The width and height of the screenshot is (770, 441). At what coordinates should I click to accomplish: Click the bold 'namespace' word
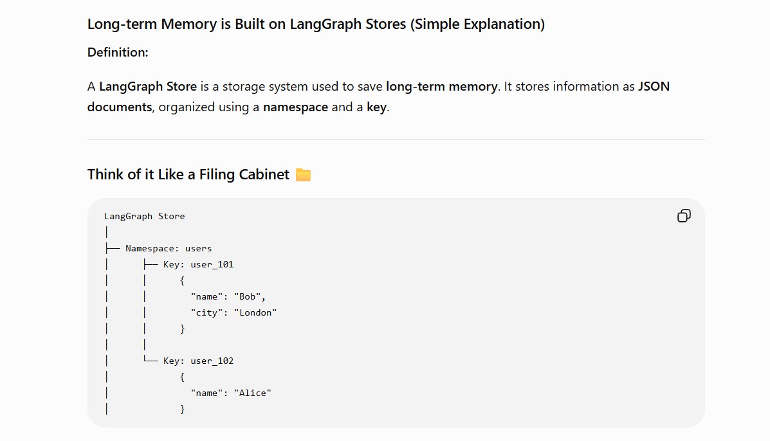point(295,107)
